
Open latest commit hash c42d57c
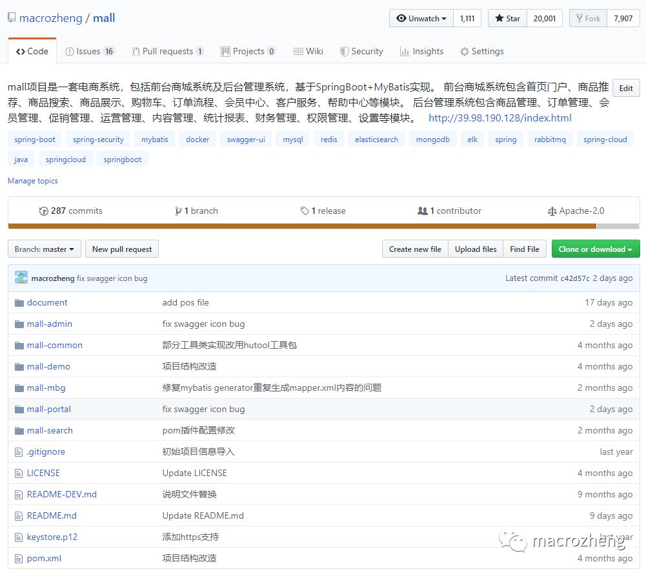point(575,278)
